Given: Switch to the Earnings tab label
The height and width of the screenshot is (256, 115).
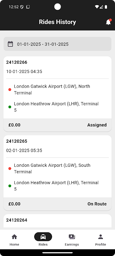Looking at the screenshot, I should 72,244.
